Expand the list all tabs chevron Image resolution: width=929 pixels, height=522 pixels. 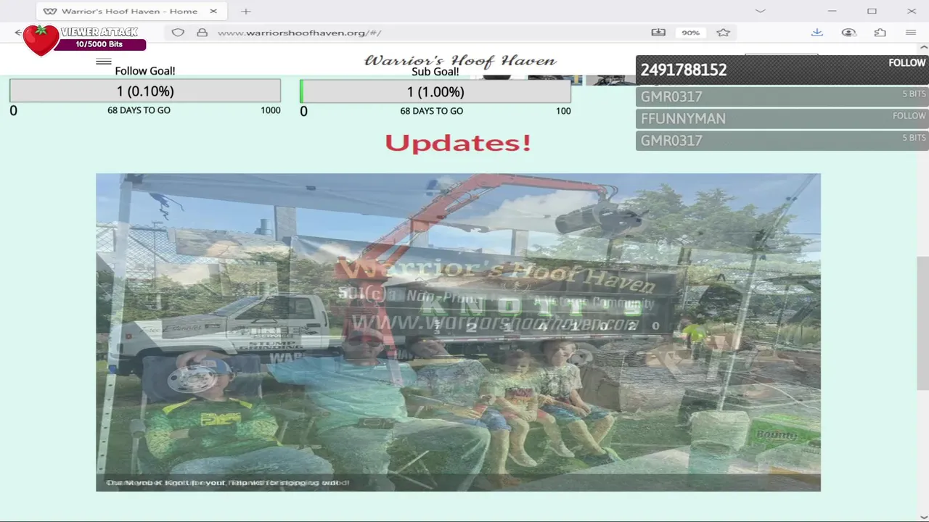point(760,12)
